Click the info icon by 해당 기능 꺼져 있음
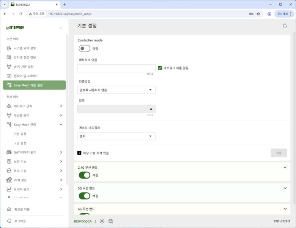This screenshot has height=228, width=296. (79, 153)
